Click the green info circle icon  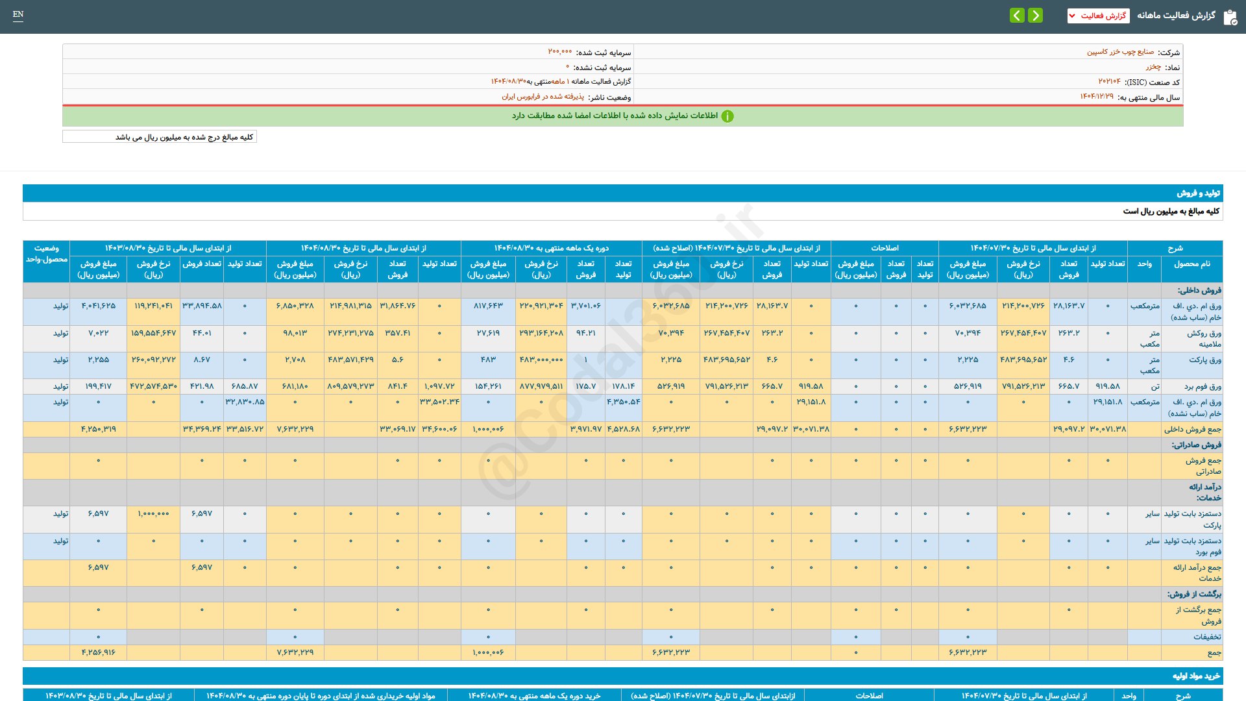(x=727, y=116)
